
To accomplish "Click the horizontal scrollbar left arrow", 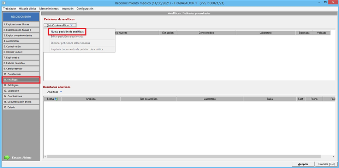I will 46,156.
